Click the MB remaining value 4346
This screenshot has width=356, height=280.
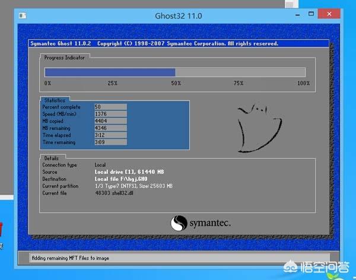point(110,128)
